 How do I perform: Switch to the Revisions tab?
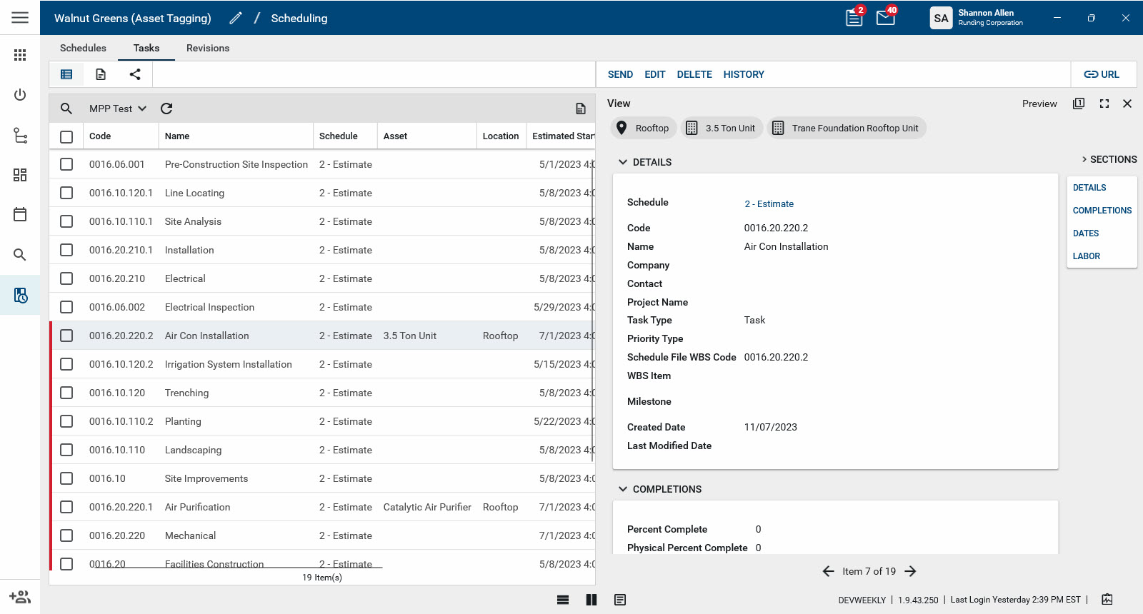point(208,48)
